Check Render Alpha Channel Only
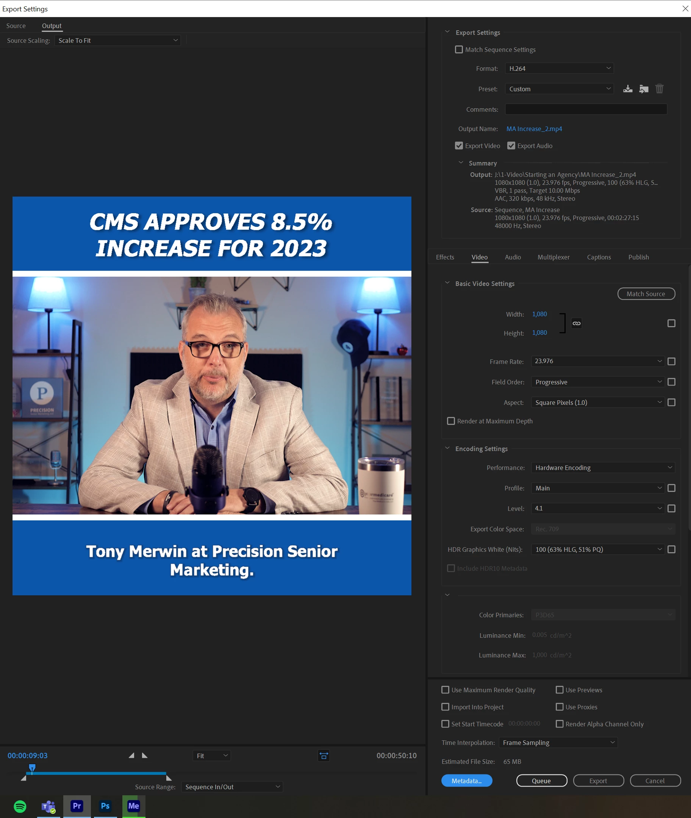 (x=560, y=724)
